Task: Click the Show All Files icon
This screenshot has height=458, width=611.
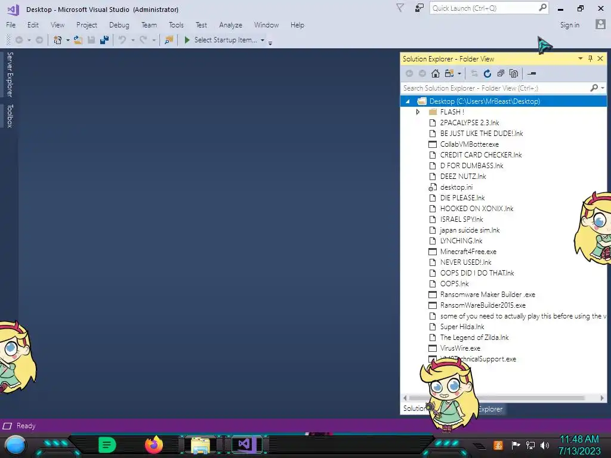Action: pos(514,73)
